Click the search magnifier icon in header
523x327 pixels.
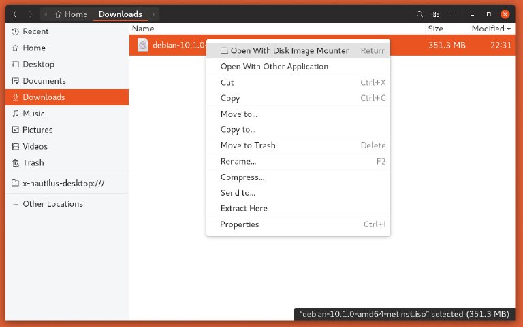(420, 14)
